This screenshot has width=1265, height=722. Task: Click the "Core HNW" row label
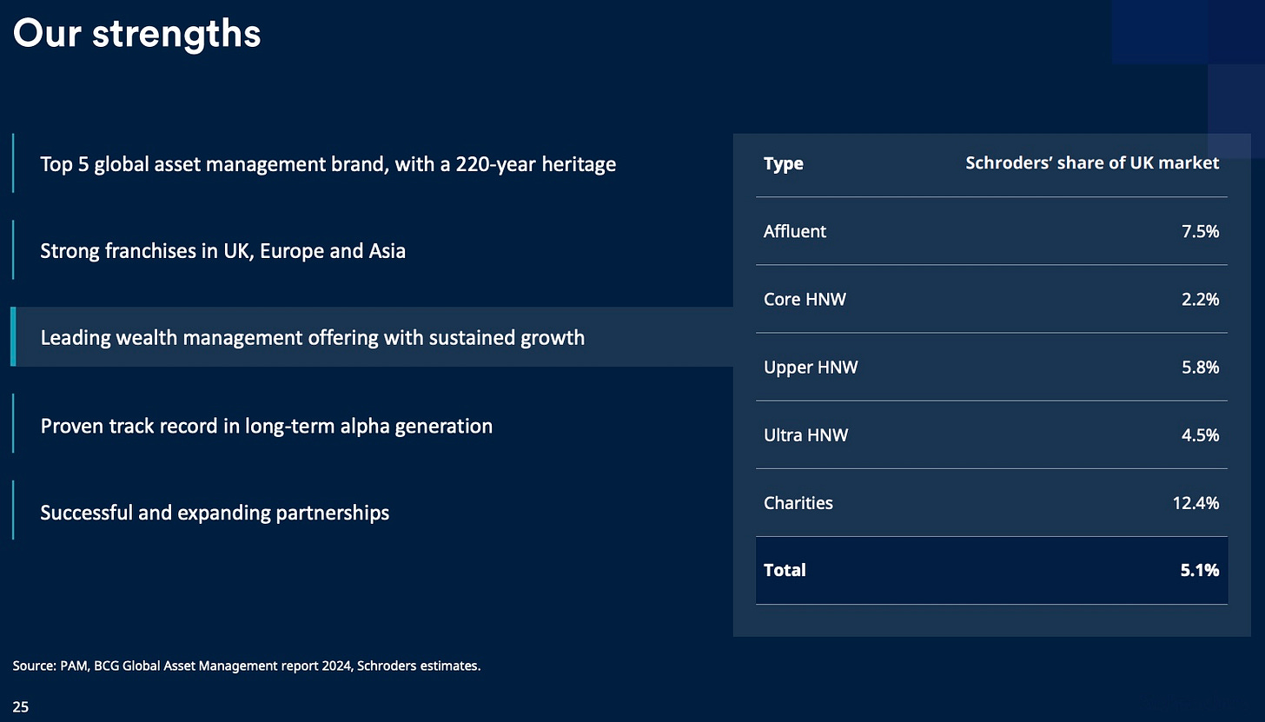click(x=805, y=299)
